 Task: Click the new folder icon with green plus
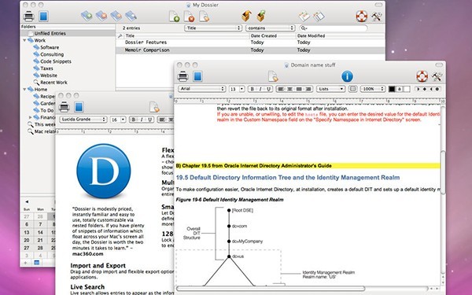pos(87,16)
